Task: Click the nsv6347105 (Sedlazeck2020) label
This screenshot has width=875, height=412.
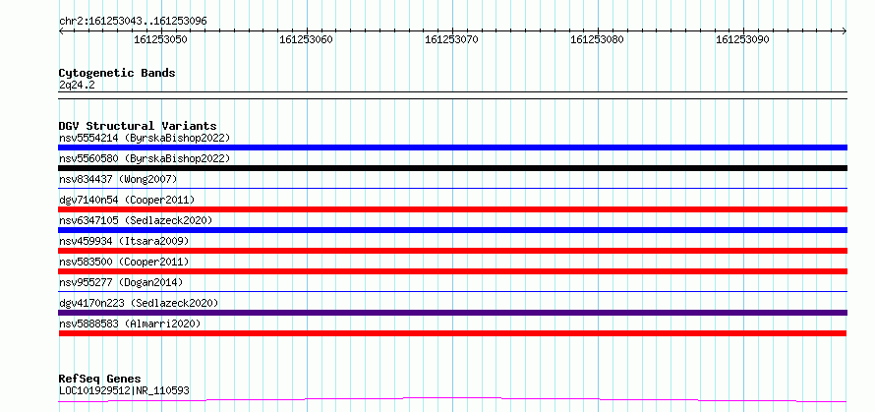Action: click(x=136, y=220)
